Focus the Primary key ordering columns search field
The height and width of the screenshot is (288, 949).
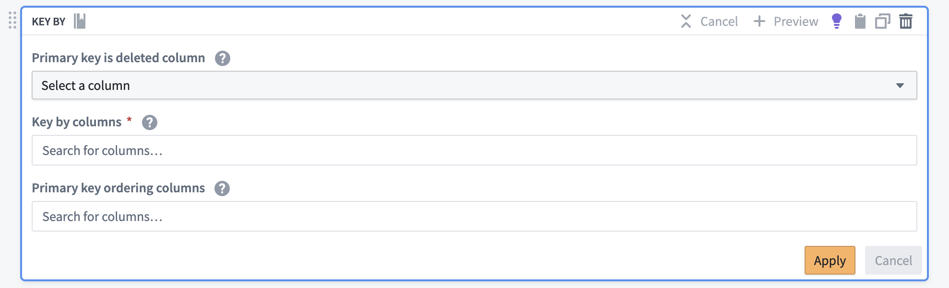474,216
